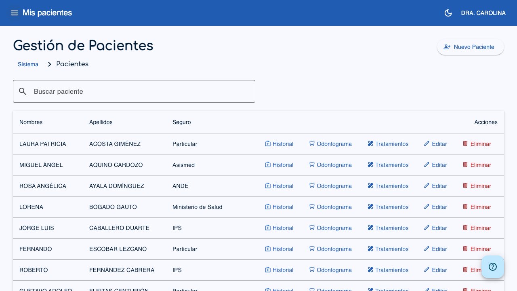The image size is (517, 291).
Task: Open Historial for Roberto Fernández Cabrera
Action: point(279,270)
